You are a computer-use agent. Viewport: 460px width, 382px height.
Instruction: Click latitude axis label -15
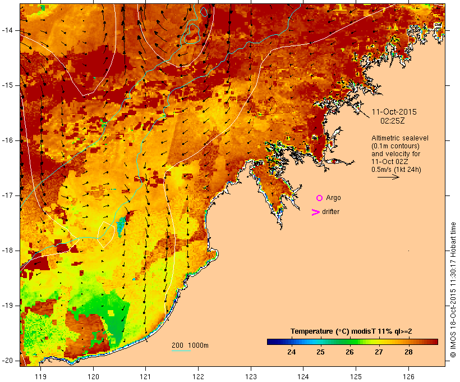pos(7,85)
